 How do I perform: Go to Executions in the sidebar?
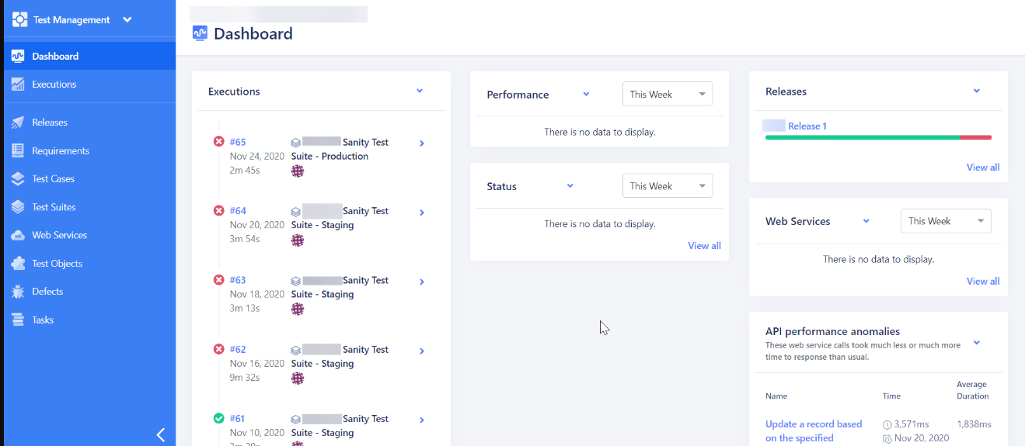click(x=54, y=85)
